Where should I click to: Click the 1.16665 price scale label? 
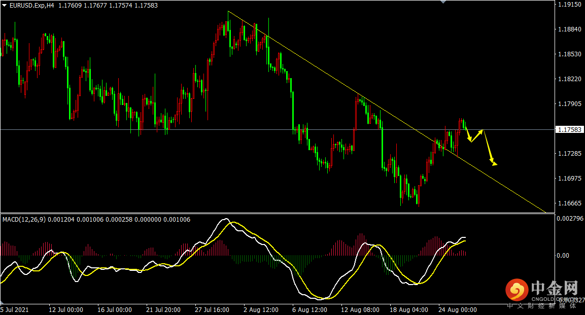[570, 203]
